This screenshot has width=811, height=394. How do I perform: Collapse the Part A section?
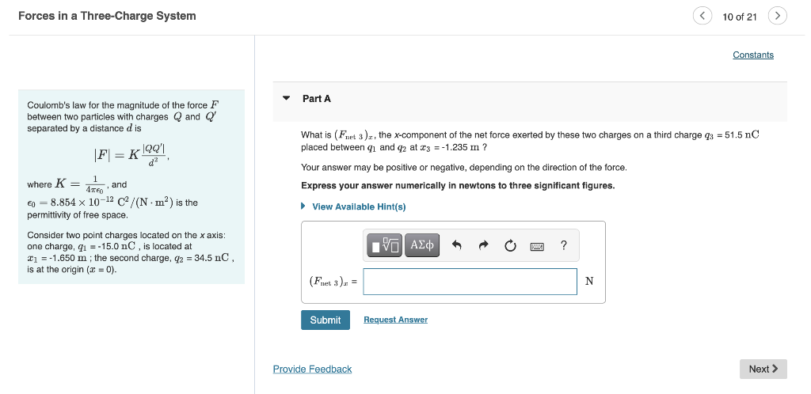287,99
